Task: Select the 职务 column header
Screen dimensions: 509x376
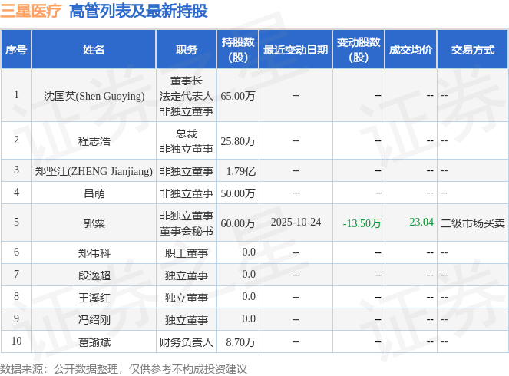Action: point(187,50)
